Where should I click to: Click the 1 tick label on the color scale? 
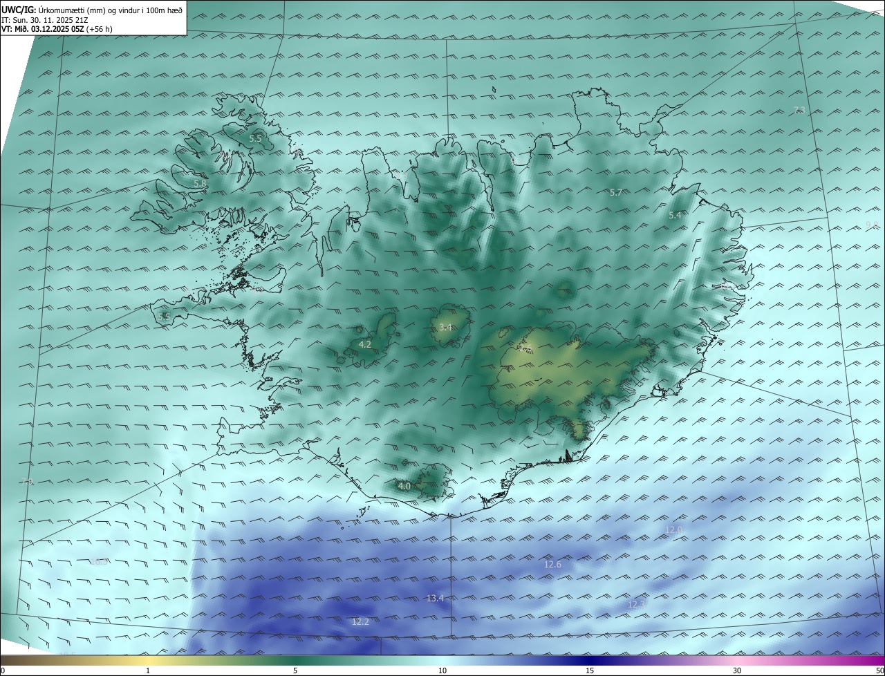pyautogui.click(x=148, y=670)
